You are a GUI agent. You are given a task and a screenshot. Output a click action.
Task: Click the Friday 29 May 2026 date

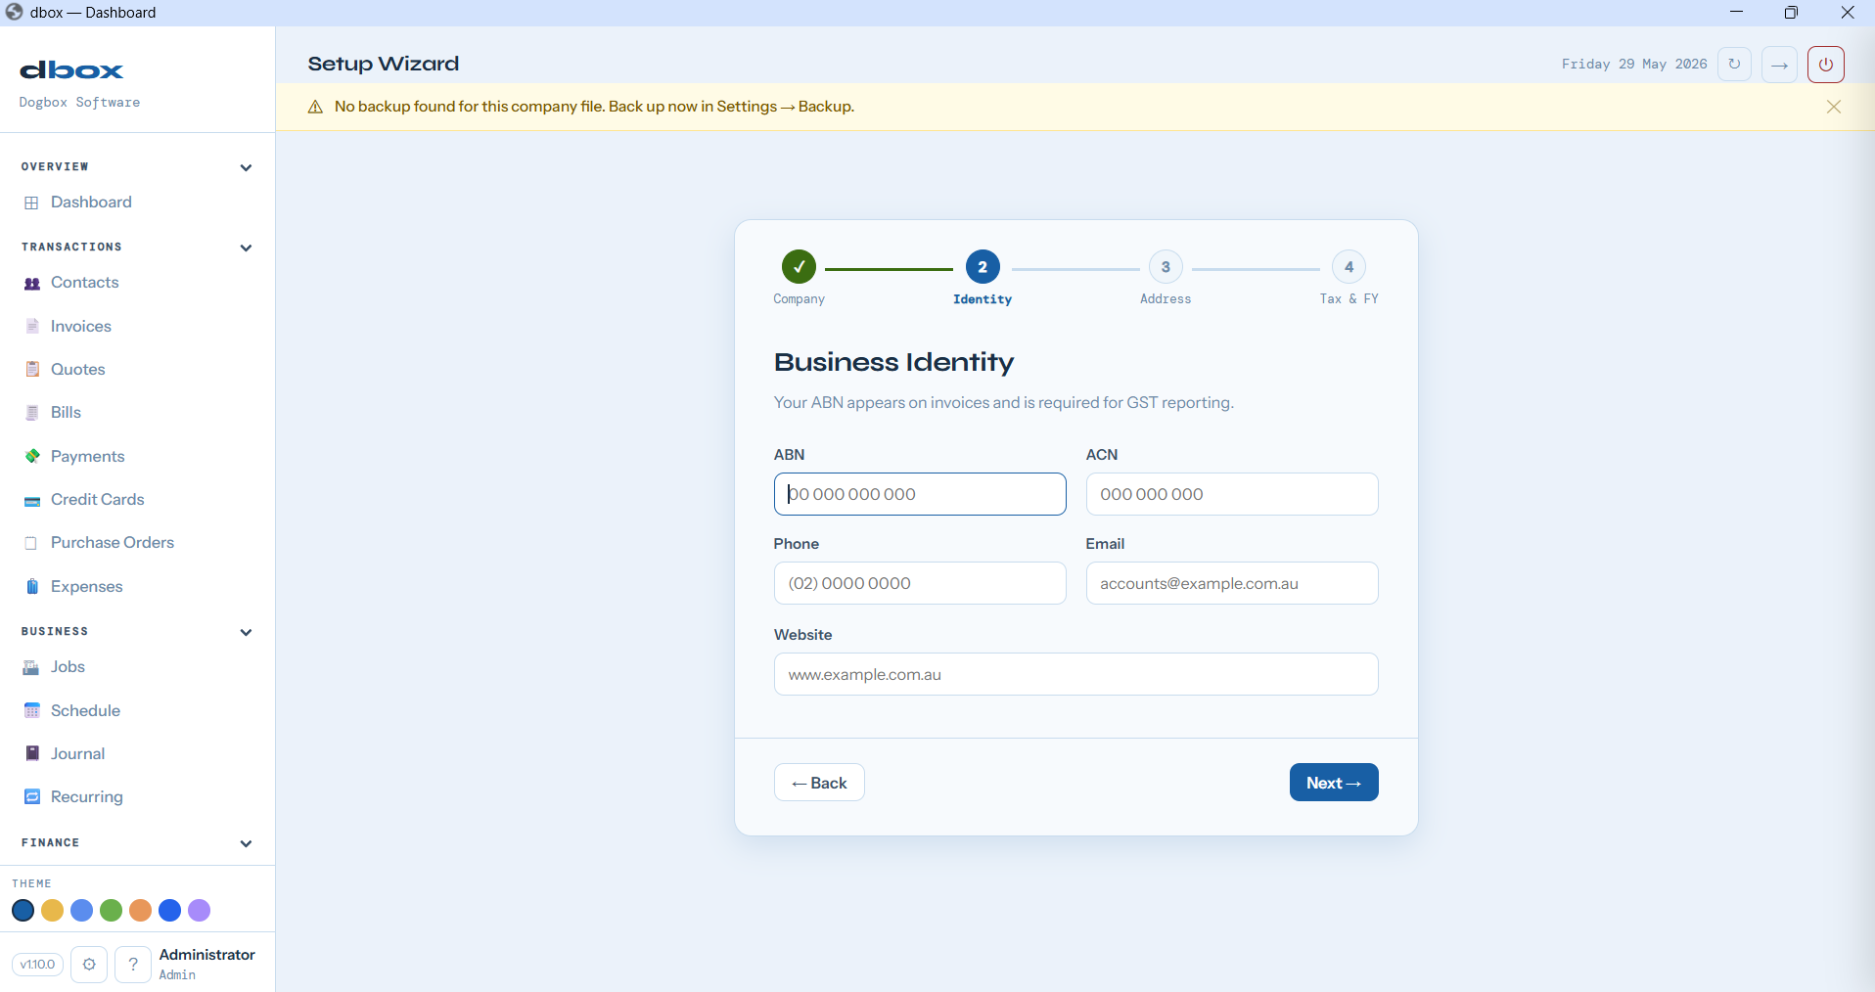click(x=1634, y=65)
